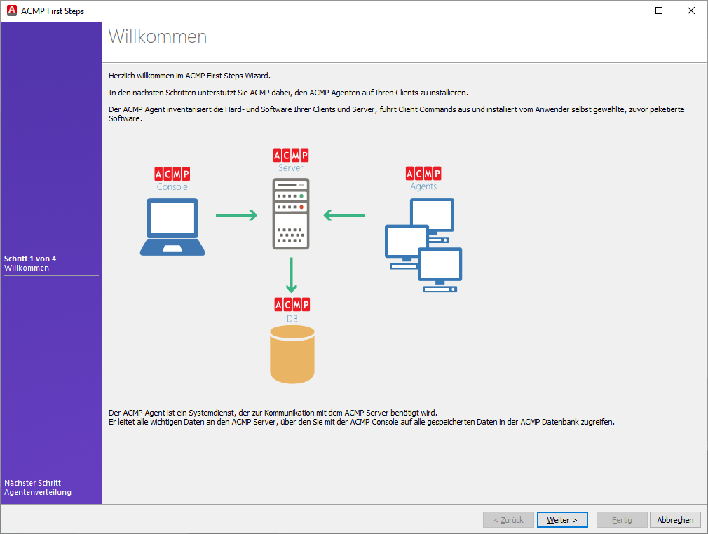Click the red ACMP badge above Server
708x534 pixels.
point(291,153)
